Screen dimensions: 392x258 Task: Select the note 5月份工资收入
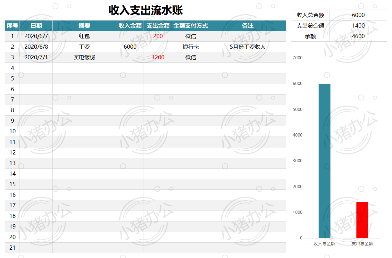[248, 47]
